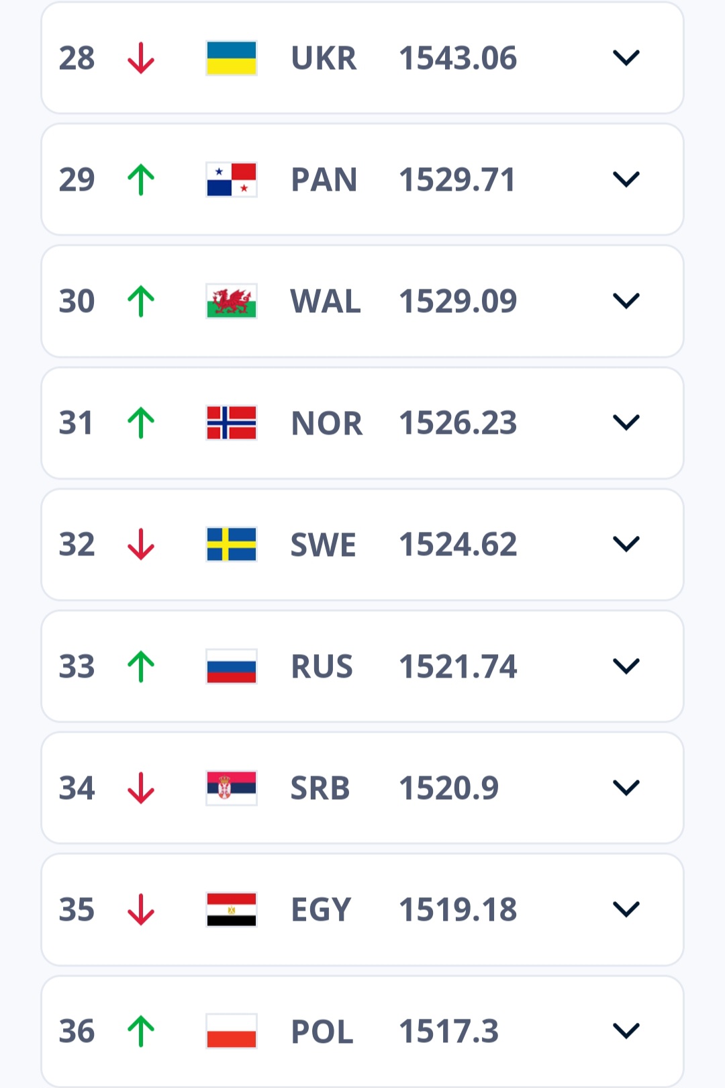This screenshot has width=725, height=1088.
Task: Open WAL details with the chevron
Action: click(626, 301)
